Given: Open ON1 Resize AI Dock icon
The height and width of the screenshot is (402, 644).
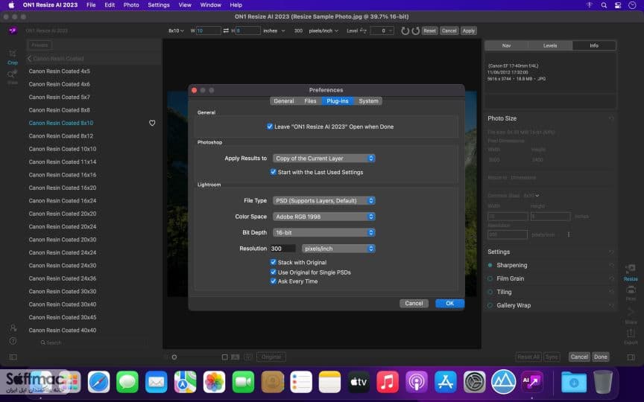Looking at the screenshot, I should pyautogui.click(x=532, y=382).
